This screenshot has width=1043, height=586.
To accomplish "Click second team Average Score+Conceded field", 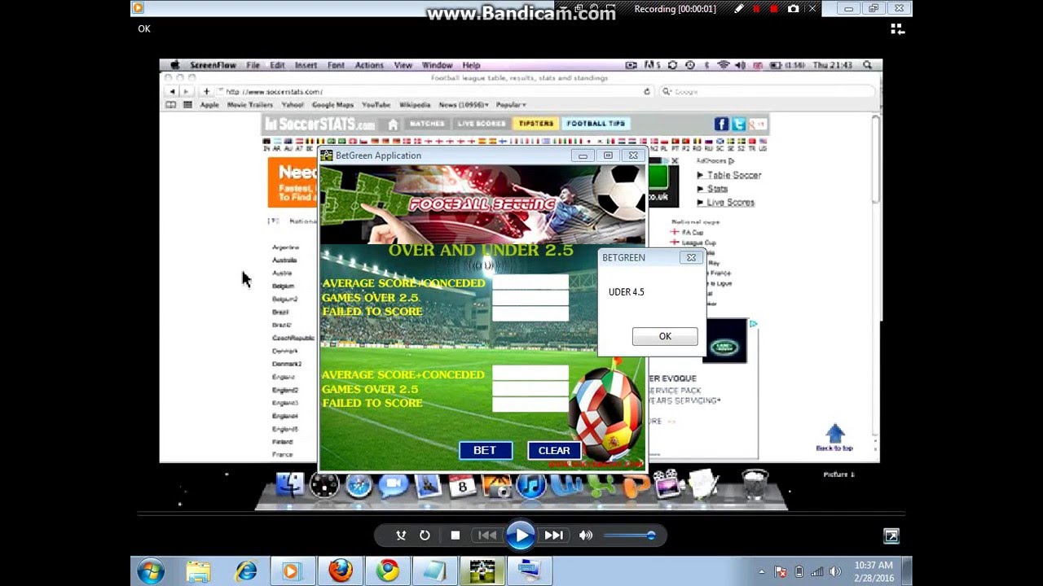I will (530, 374).
